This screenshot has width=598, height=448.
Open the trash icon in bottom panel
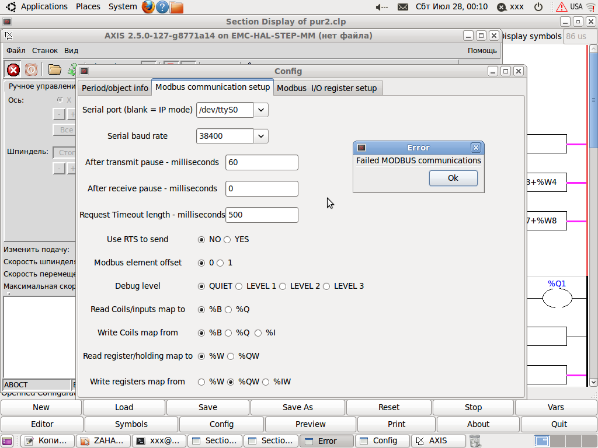(x=475, y=441)
